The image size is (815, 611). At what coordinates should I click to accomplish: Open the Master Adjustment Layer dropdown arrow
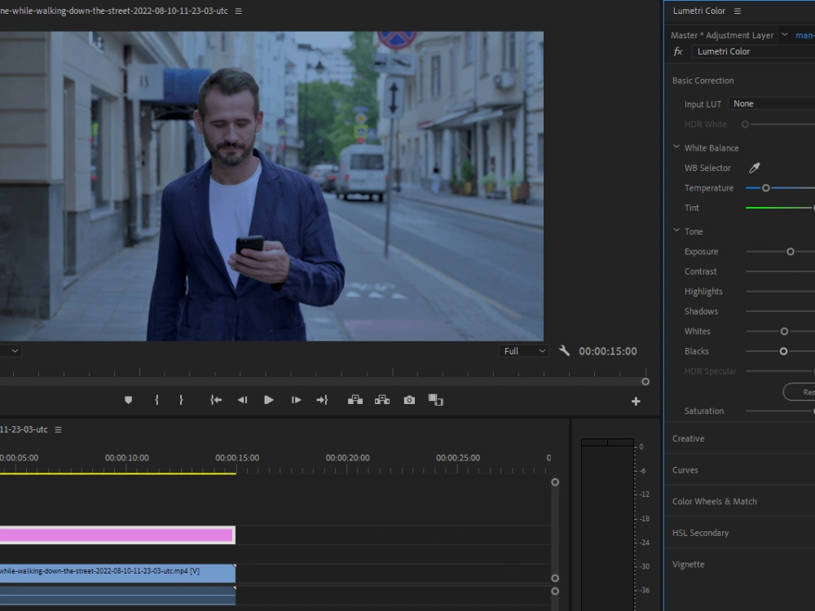[x=784, y=35]
